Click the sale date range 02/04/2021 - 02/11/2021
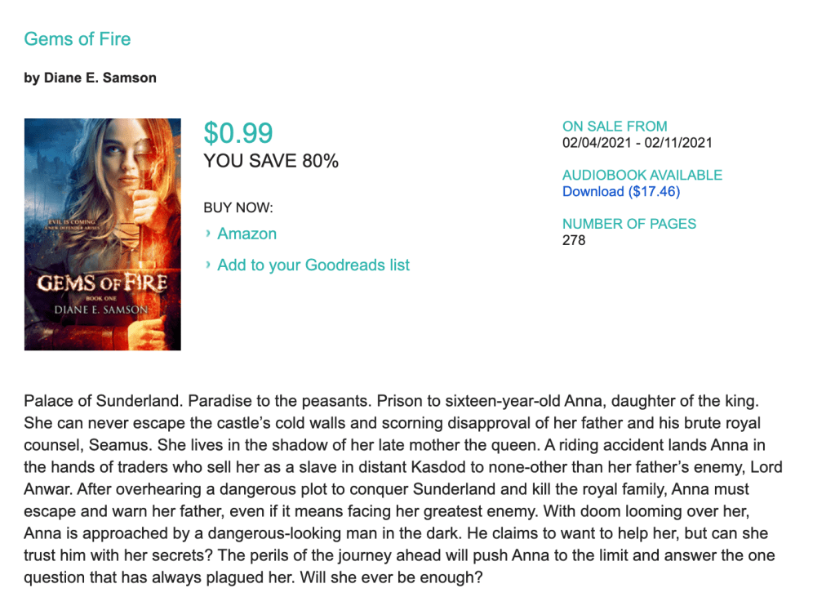835x606 pixels. pyautogui.click(x=637, y=143)
